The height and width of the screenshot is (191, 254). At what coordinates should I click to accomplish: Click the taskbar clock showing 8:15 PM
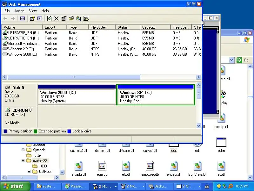(242, 186)
